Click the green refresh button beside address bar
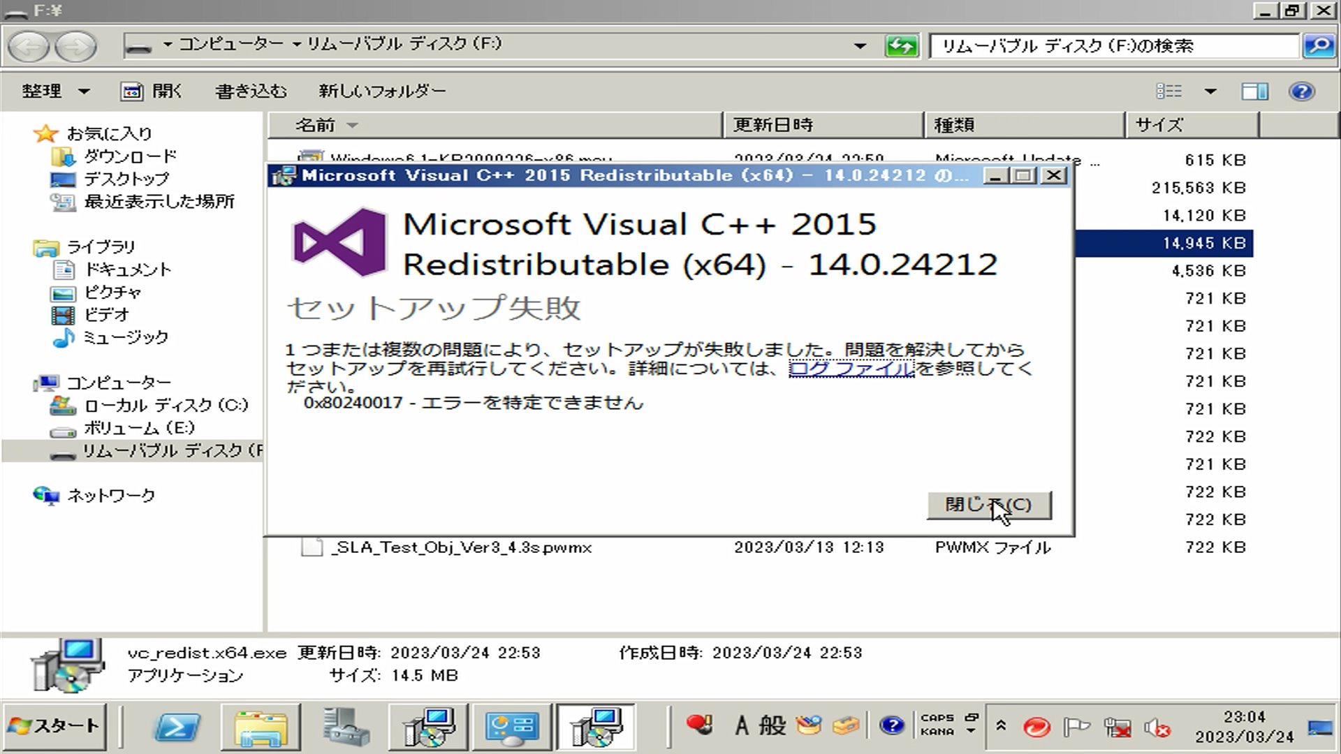The image size is (1341, 754). pos(901,47)
